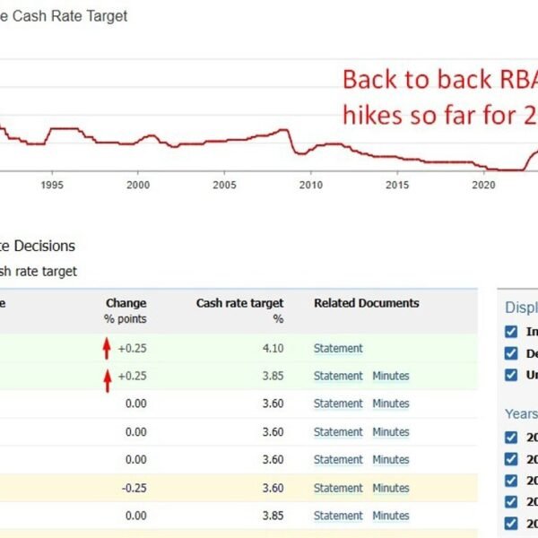Click the 'Decisions' section heading
The image size is (538, 538).
pyautogui.click(x=45, y=246)
